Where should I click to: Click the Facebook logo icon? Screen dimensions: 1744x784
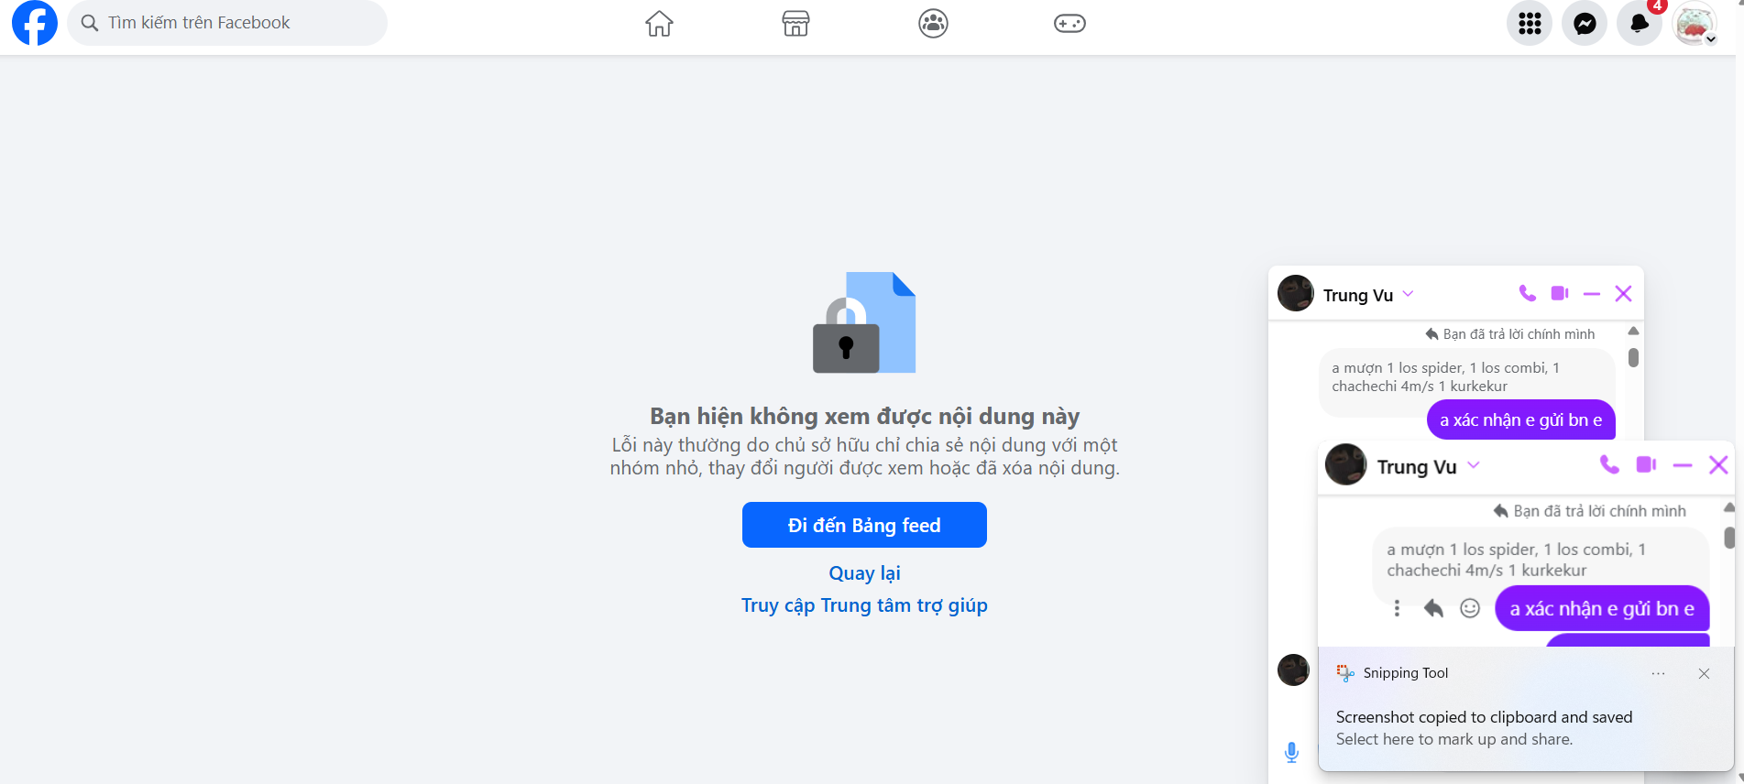click(35, 23)
